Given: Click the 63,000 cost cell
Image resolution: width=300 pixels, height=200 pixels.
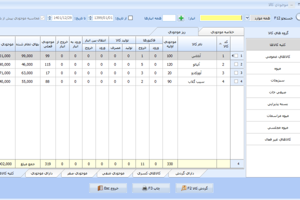Looking at the screenshot, I should pos(27,73).
